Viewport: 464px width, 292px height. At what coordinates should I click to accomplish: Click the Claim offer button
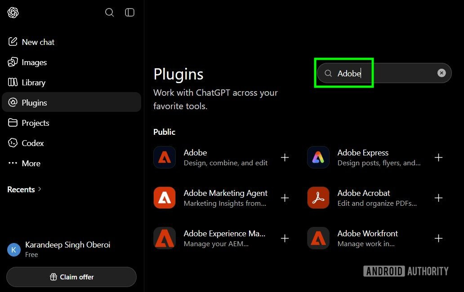pos(71,277)
